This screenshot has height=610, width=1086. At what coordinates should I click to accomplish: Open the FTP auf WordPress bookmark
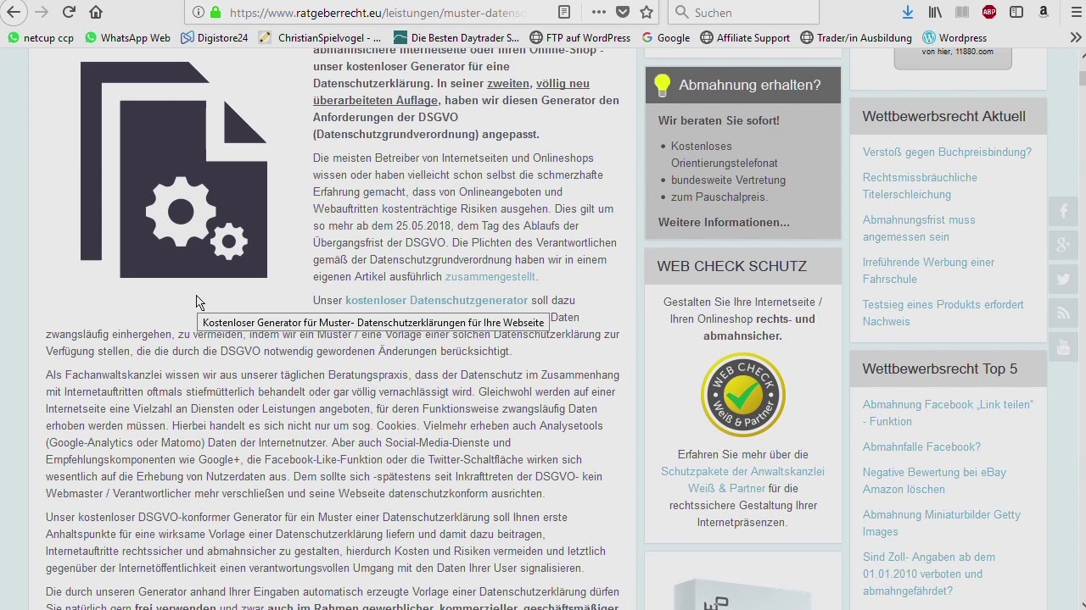pyautogui.click(x=580, y=38)
